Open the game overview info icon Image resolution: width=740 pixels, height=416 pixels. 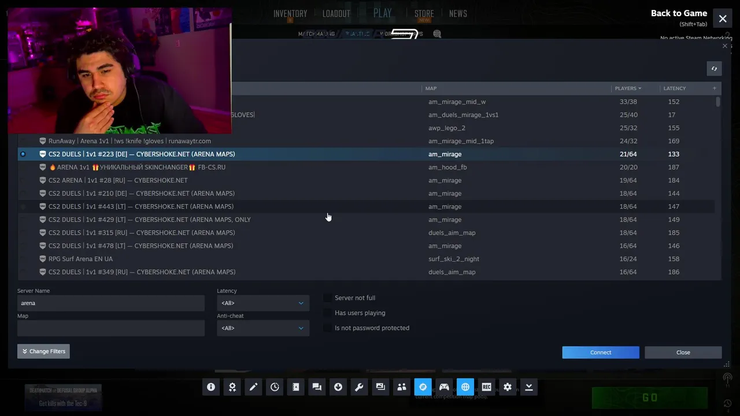(211, 387)
